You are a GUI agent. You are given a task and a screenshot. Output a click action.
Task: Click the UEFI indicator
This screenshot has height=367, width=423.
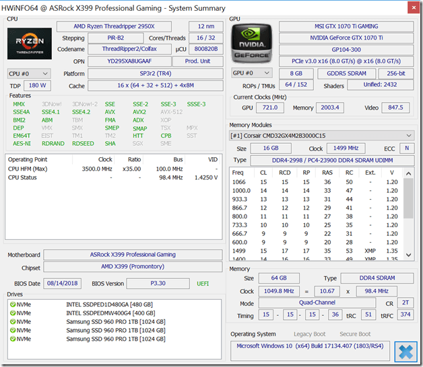203,284
